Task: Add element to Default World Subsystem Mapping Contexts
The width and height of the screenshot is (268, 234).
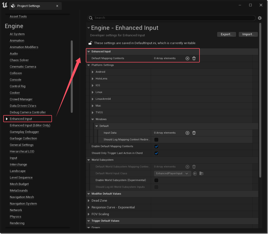Action: tap(187, 167)
